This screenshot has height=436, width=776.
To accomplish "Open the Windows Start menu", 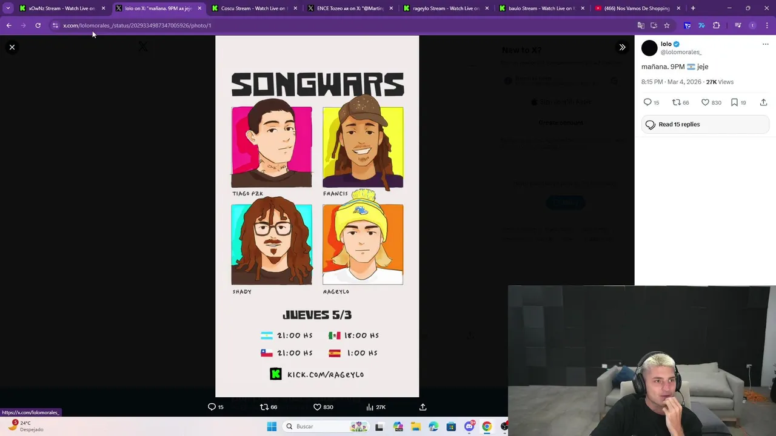I will point(272,426).
